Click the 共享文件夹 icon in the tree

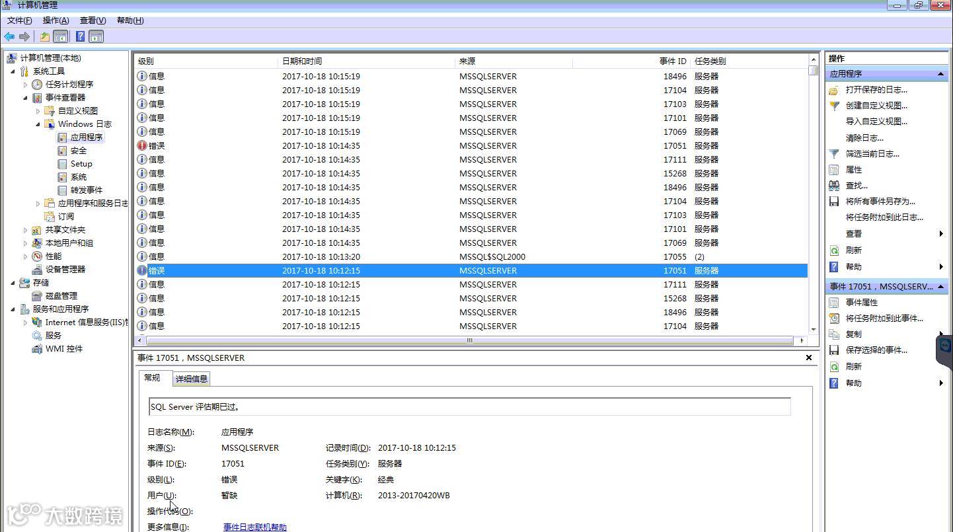pyautogui.click(x=38, y=230)
